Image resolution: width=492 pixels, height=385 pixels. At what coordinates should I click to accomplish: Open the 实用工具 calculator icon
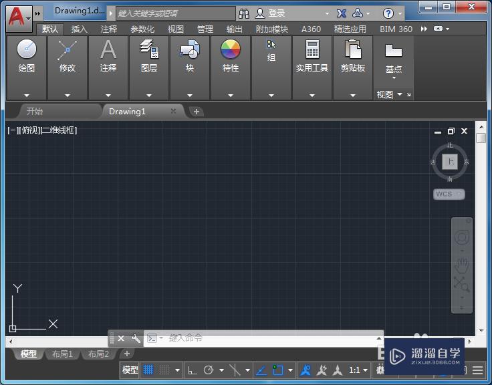click(312, 50)
